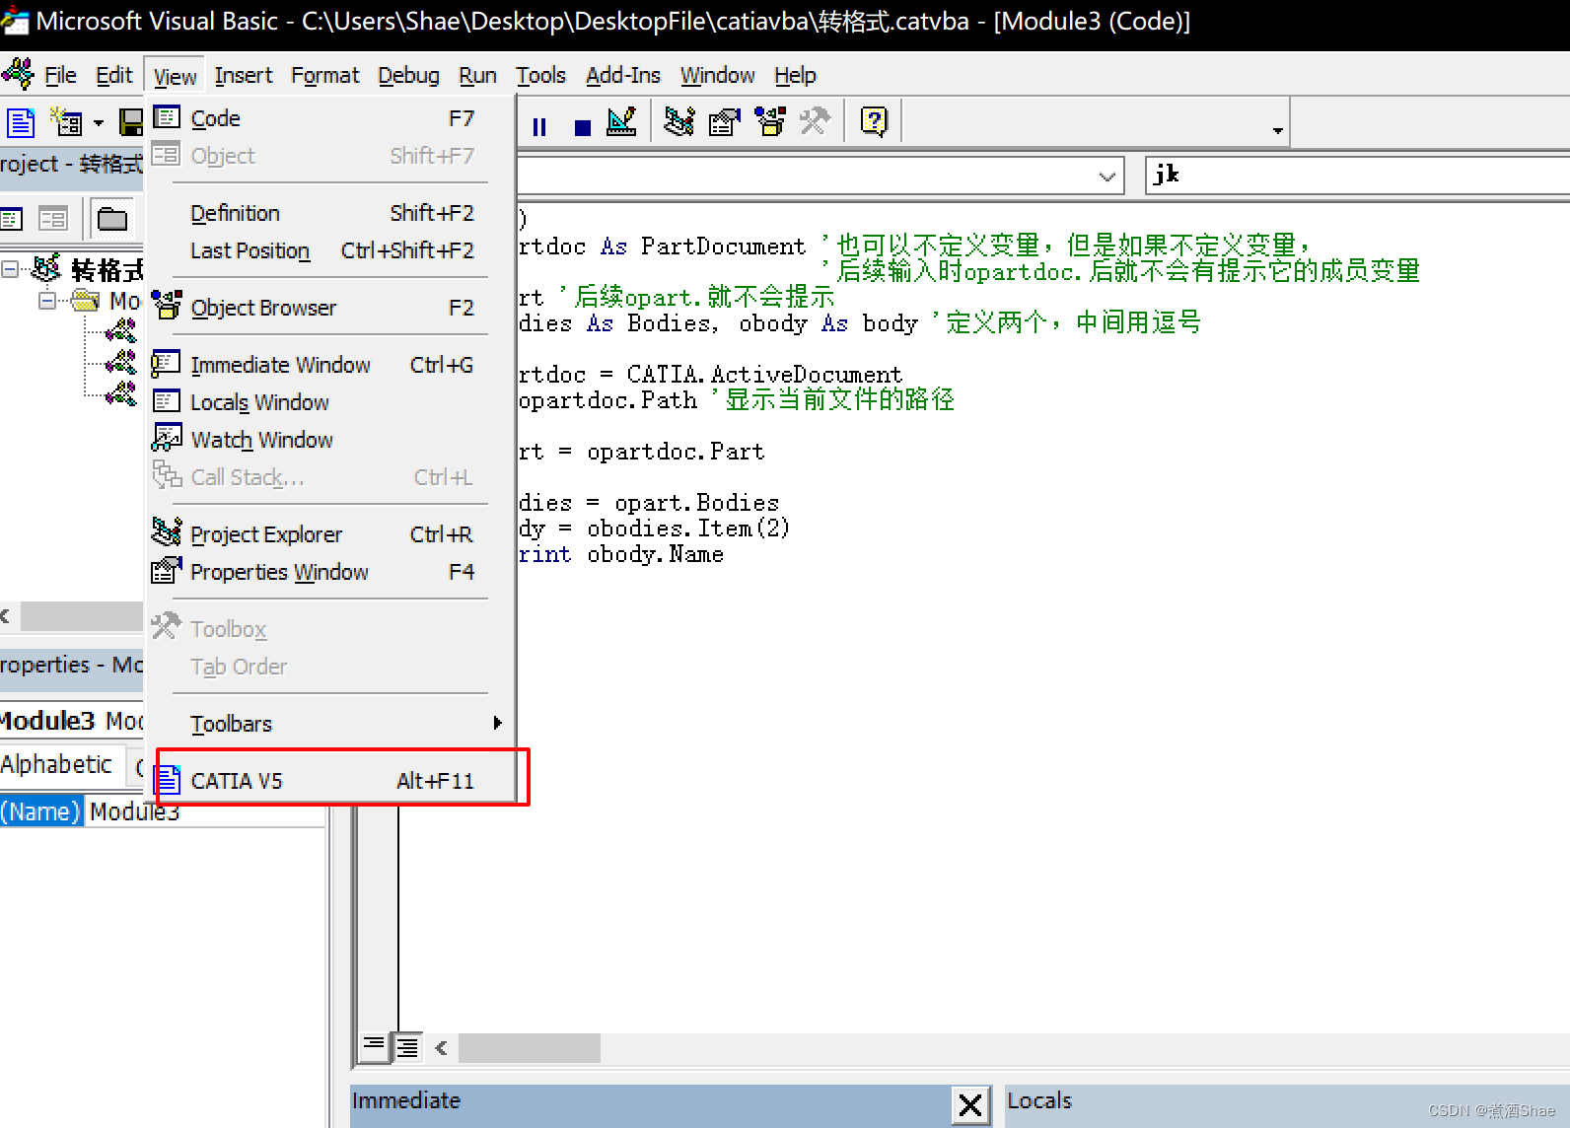Click View Object icon in Project panel
Viewport: 1570px width, 1128px height.
click(x=53, y=219)
